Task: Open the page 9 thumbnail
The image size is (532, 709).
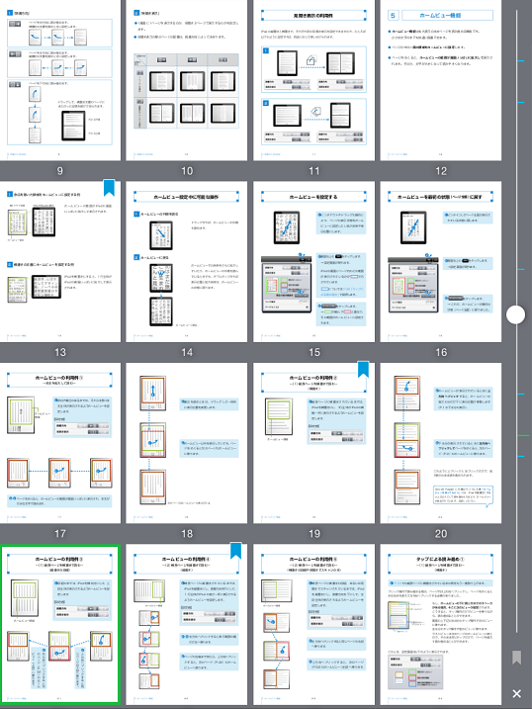Action: click(x=60, y=80)
